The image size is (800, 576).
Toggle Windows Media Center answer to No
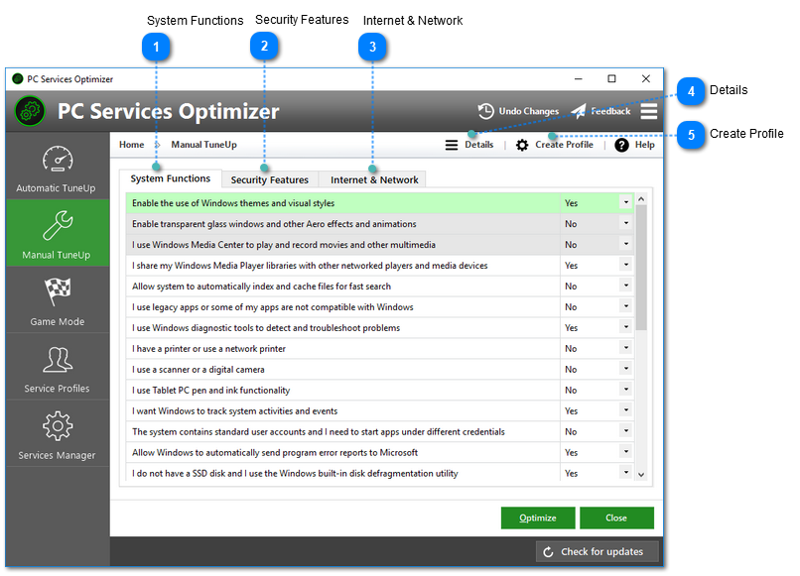coord(626,245)
